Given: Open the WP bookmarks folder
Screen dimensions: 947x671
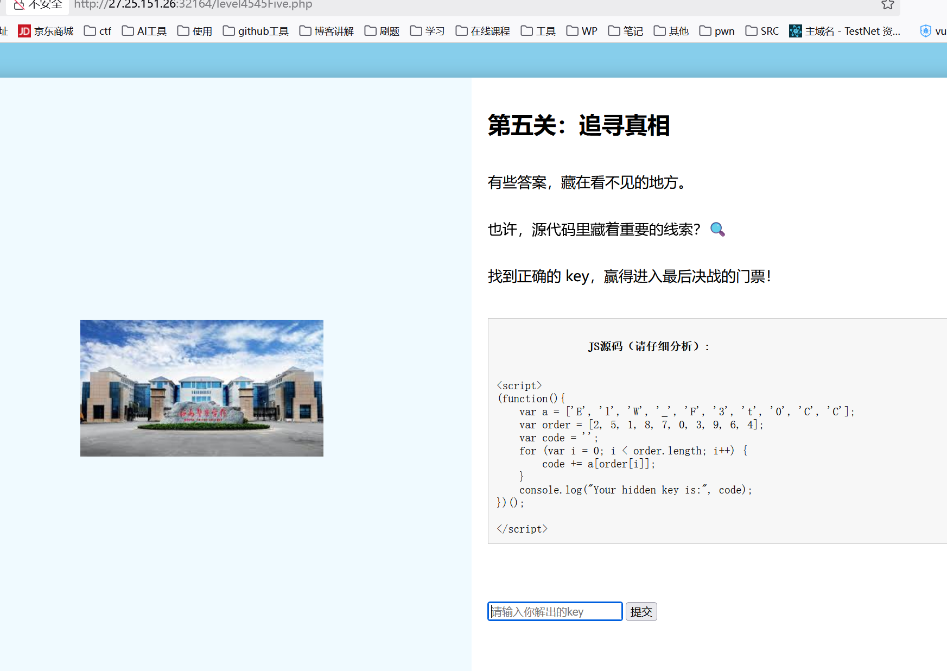Looking at the screenshot, I should [582, 31].
